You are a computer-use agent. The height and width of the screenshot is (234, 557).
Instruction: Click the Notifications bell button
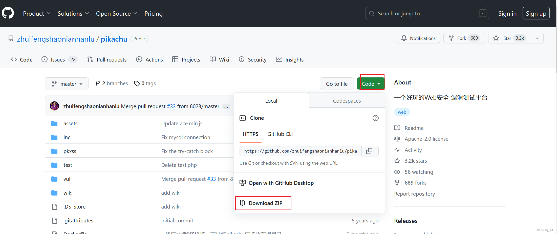coord(418,38)
